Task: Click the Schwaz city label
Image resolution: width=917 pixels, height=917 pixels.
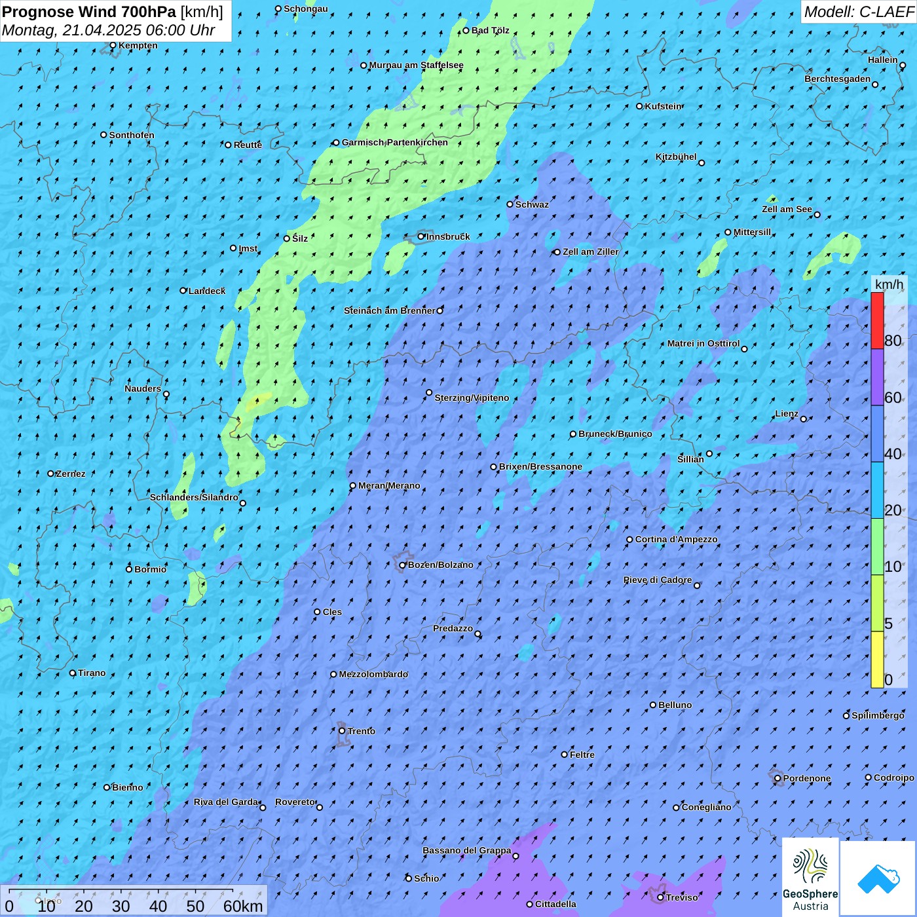Action: pyautogui.click(x=532, y=204)
